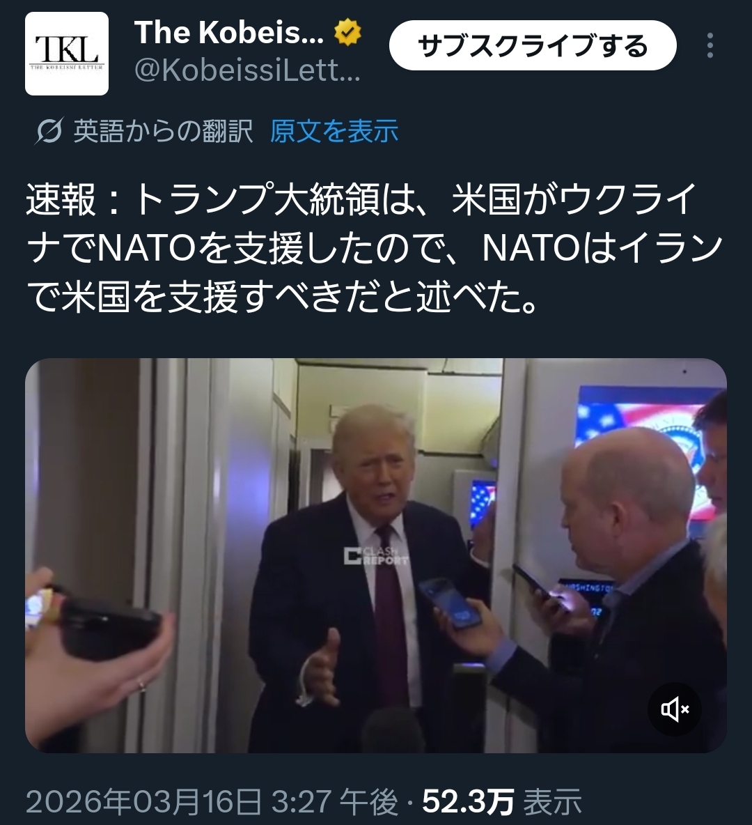Tap the man in the suit in the video
752x825 pixels.
coord(363,579)
